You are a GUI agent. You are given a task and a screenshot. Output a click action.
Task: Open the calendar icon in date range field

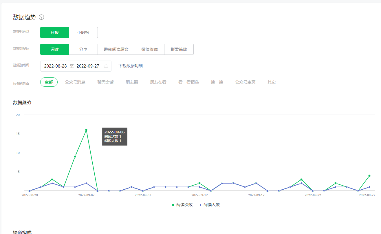[106, 66]
